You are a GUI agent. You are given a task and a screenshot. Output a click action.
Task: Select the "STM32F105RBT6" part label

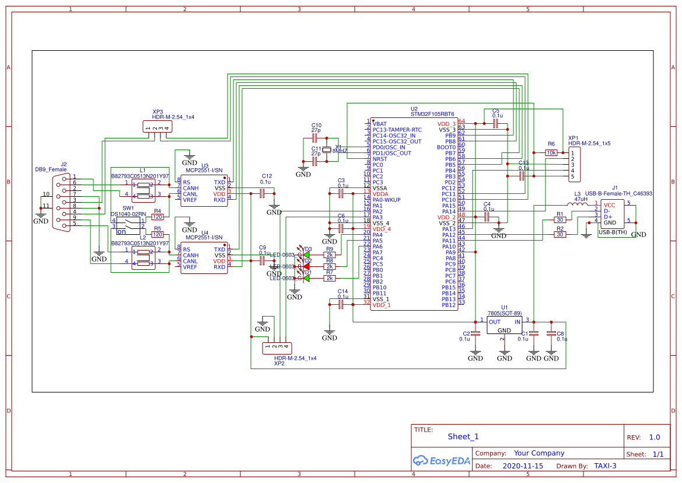click(x=432, y=114)
